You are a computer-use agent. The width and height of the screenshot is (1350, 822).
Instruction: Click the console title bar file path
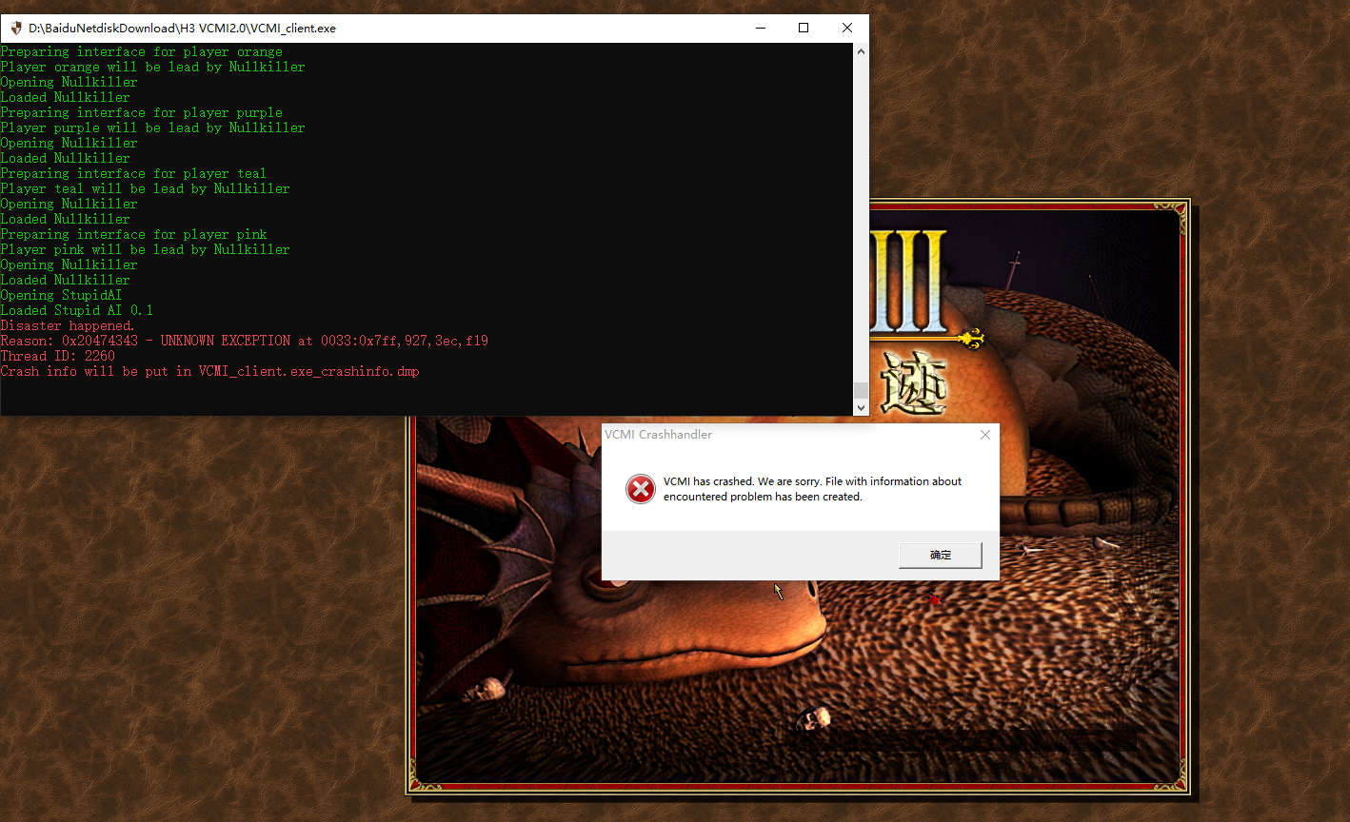tap(182, 29)
